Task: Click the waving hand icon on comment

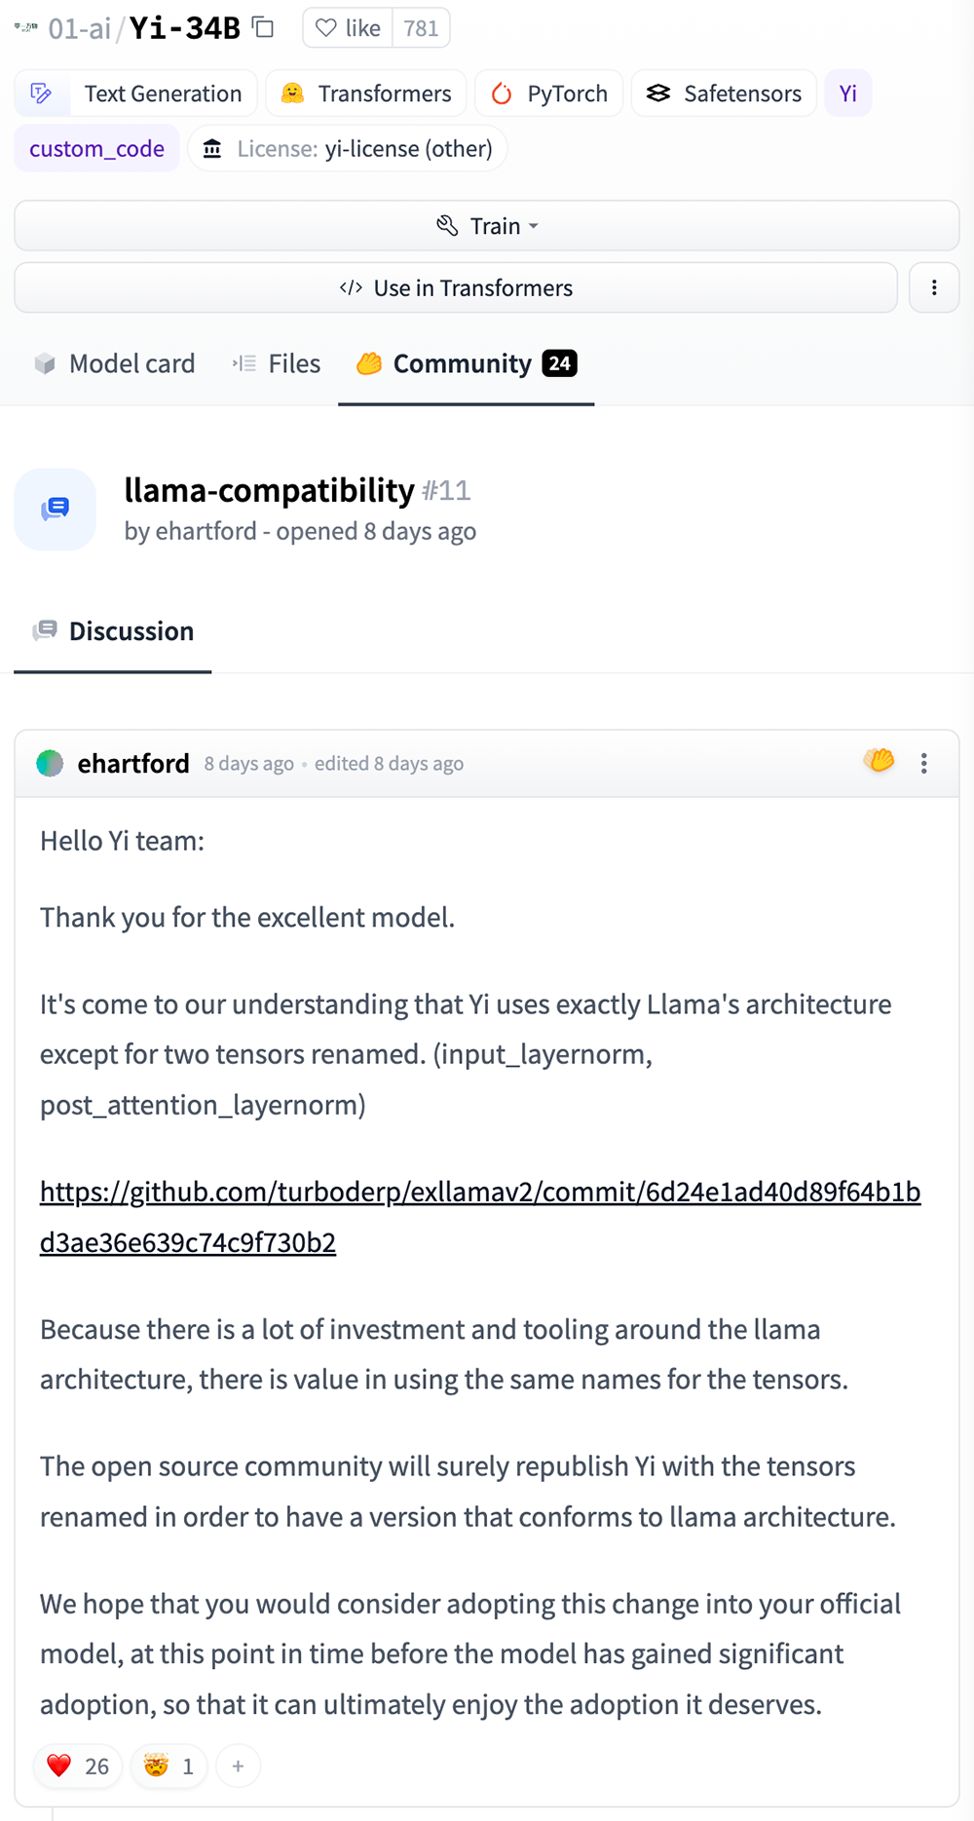Action: click(x=879, y=760)
